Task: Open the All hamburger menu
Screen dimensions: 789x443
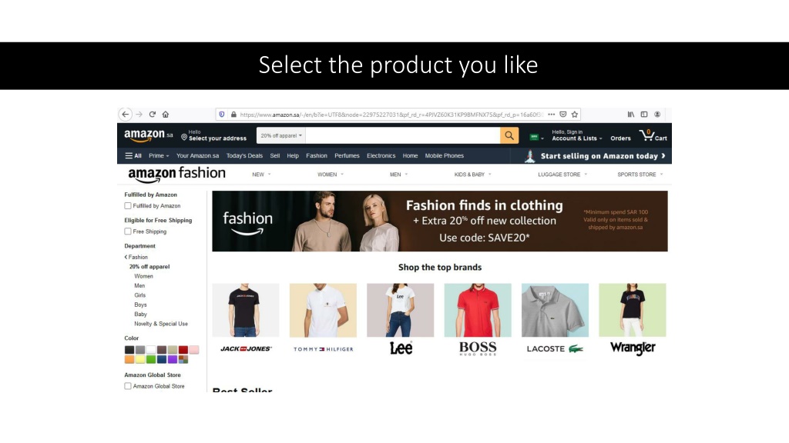Action: (133, 155)
